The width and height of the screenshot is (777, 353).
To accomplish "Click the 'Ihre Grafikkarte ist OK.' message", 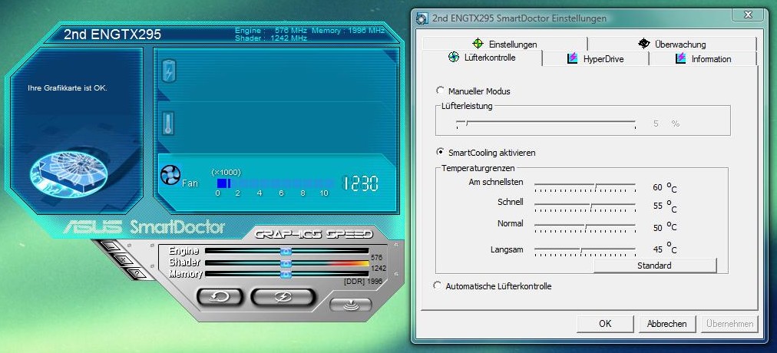I will click(68, 88).
